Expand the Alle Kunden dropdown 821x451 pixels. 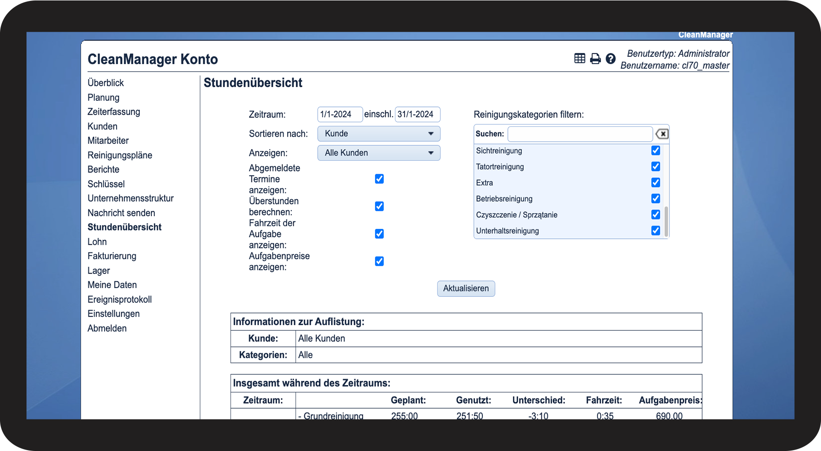379,153
